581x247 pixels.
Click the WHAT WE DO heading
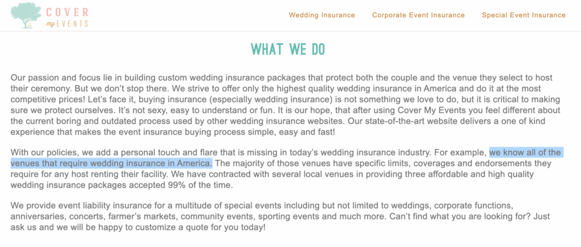288,49
